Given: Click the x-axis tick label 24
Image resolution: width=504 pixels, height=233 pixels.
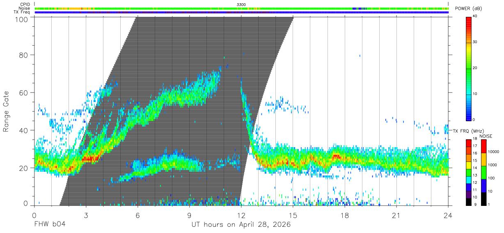Looking at the screenshot, I should click(448, 215).
